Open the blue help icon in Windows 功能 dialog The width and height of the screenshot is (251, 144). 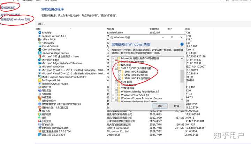182,44
